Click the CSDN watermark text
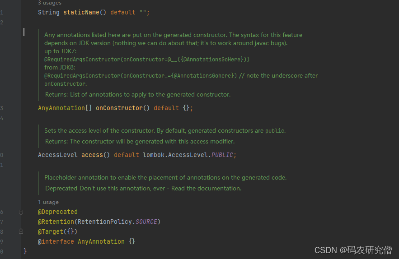Image resolution: width=399 pixels, height=259 pixels. pos(353,250)
